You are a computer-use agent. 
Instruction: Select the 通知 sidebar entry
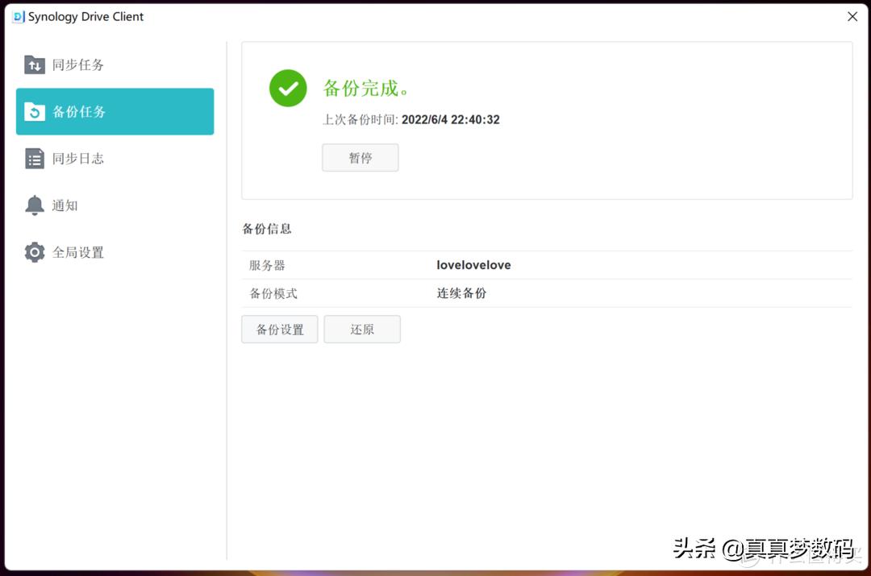coord(65,205)
